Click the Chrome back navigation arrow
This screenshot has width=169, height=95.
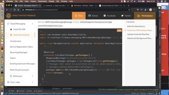point(7,10)
